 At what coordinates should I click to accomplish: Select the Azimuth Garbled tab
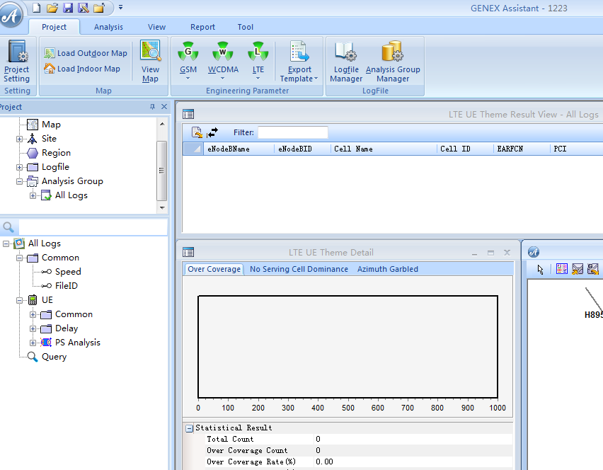point(388,269)
